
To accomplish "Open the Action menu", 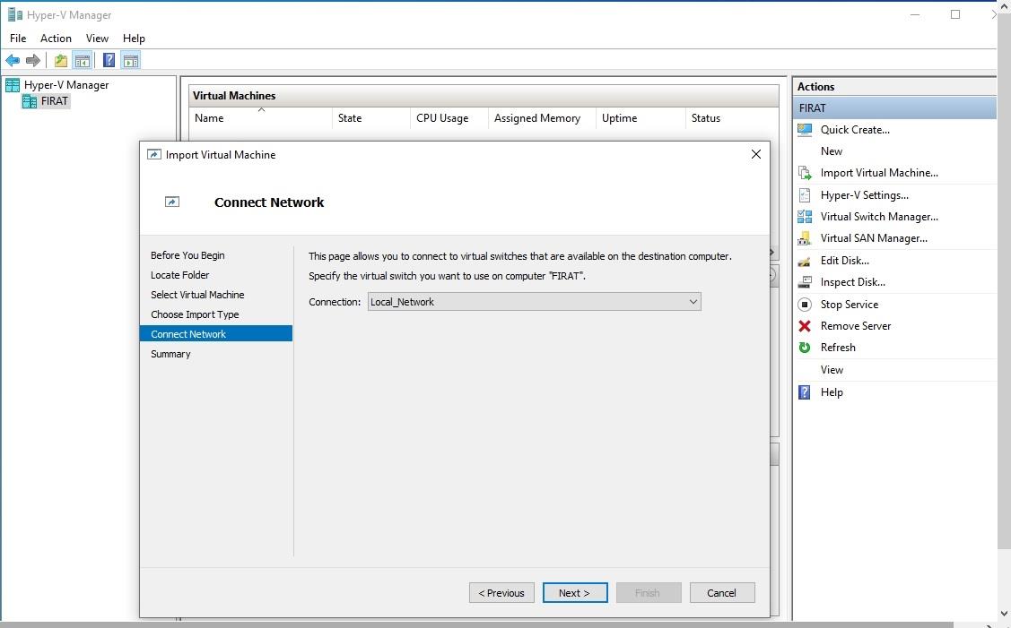I will pyautogui.click(x=57, y=39).
